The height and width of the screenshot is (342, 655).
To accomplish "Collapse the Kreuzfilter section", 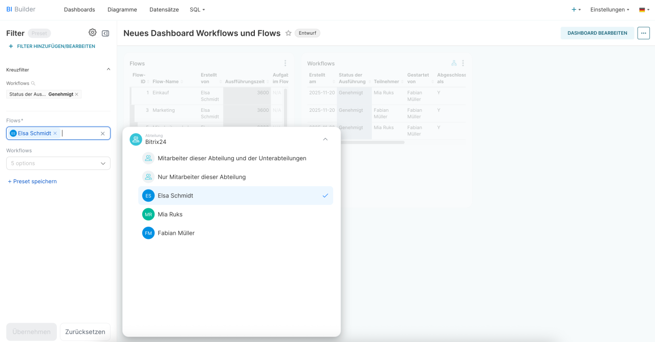I will pos(108,69).
